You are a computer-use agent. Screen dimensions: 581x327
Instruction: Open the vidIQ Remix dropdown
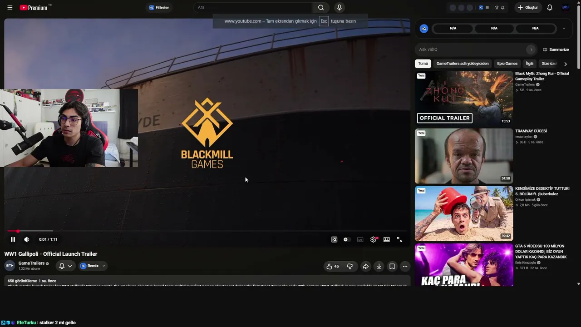(93, 266)
